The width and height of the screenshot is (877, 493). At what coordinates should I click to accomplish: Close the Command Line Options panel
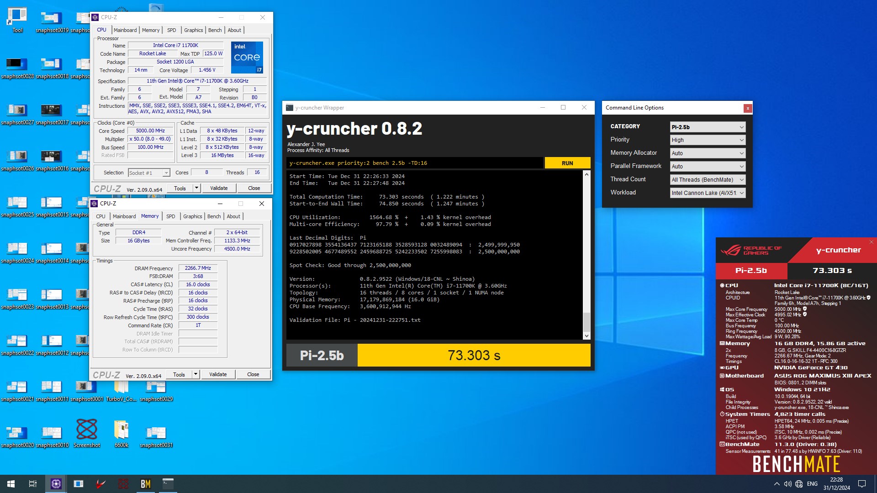pyautogui.click(x=747, y=108)
